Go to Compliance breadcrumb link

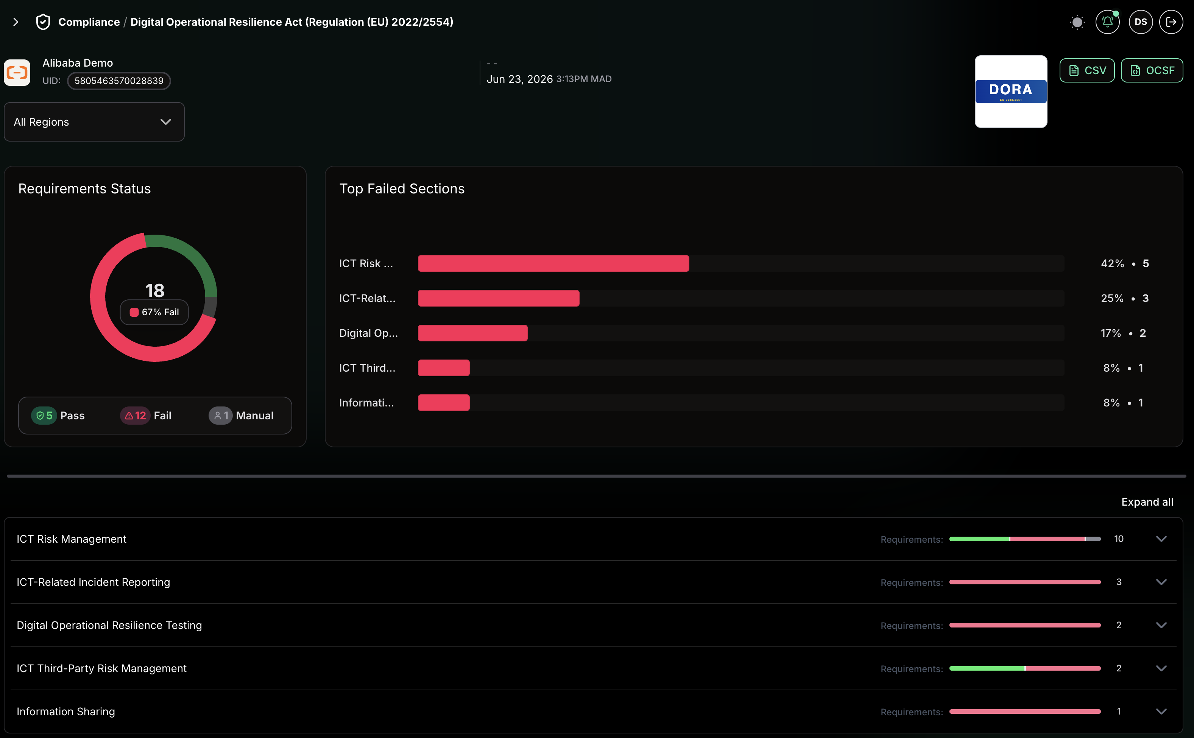pos(89,22)
